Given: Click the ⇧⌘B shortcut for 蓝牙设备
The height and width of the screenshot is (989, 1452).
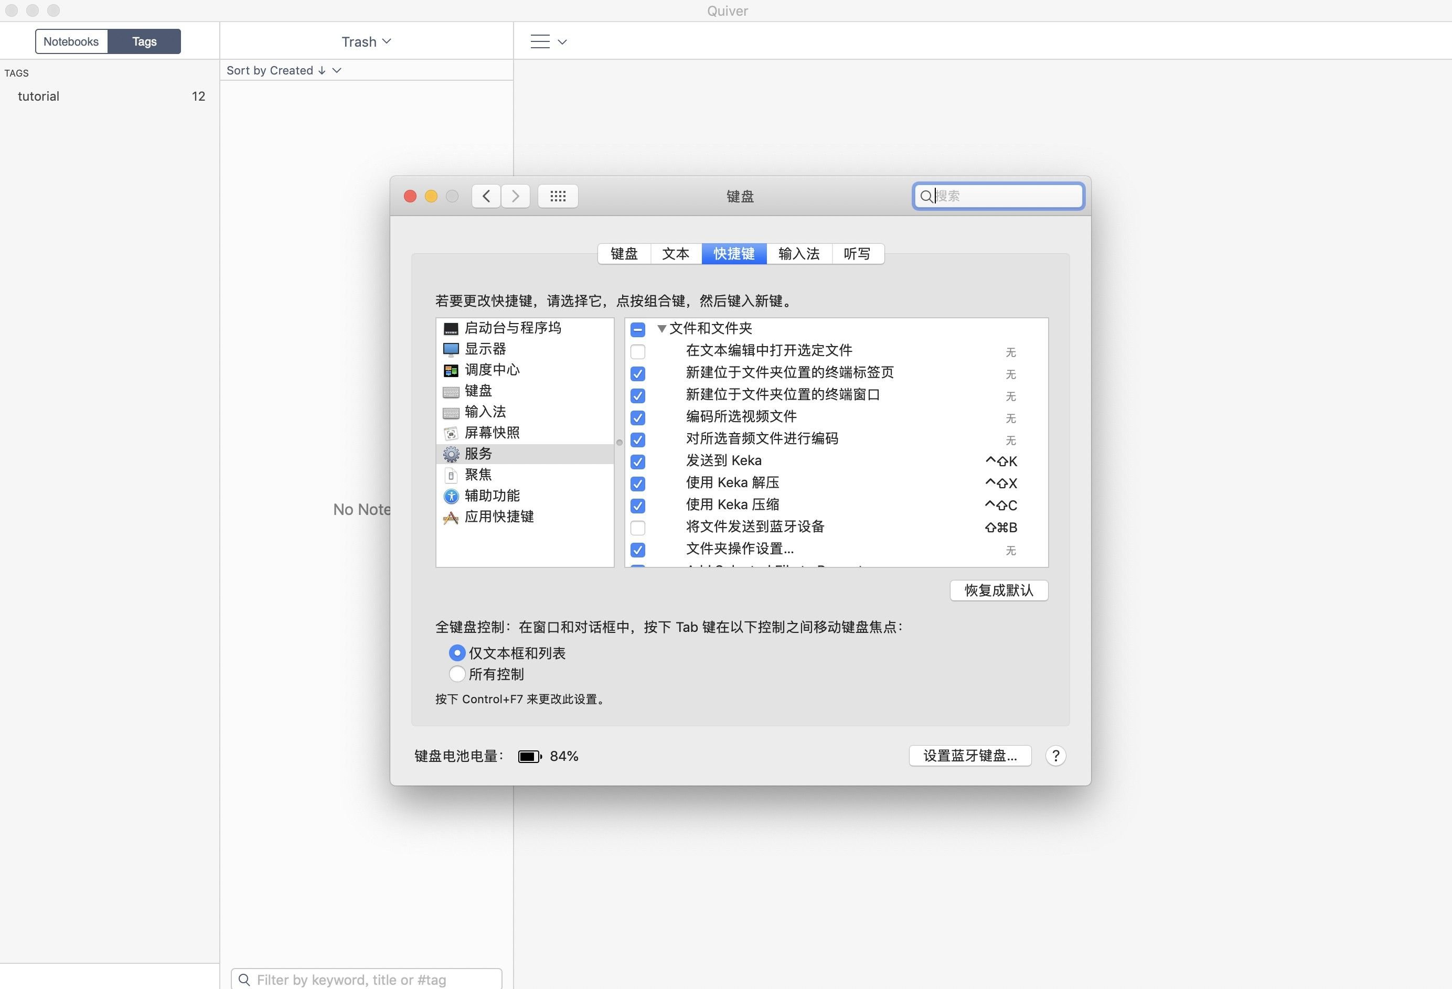Looking at the screenshot, I should 1001,528.
